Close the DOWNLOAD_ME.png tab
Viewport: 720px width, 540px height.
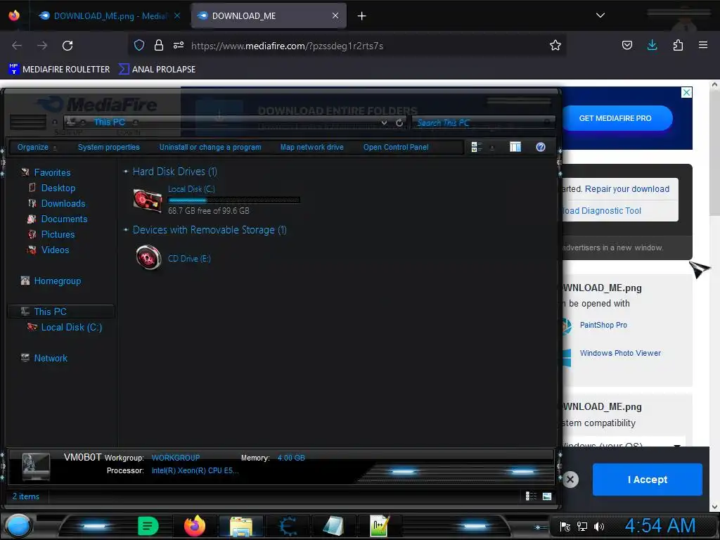176,16
